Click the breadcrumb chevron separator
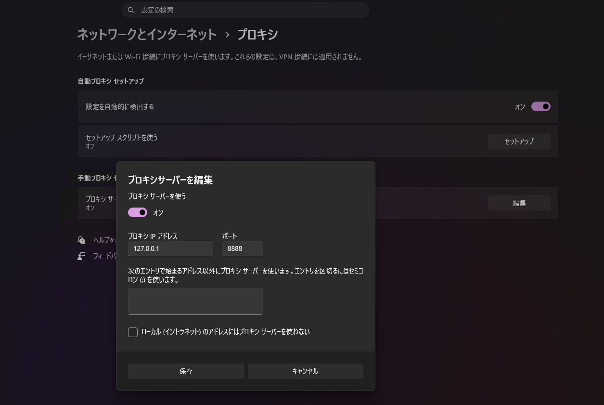This screenshot has width=604, height=405. tap(227, 35)
